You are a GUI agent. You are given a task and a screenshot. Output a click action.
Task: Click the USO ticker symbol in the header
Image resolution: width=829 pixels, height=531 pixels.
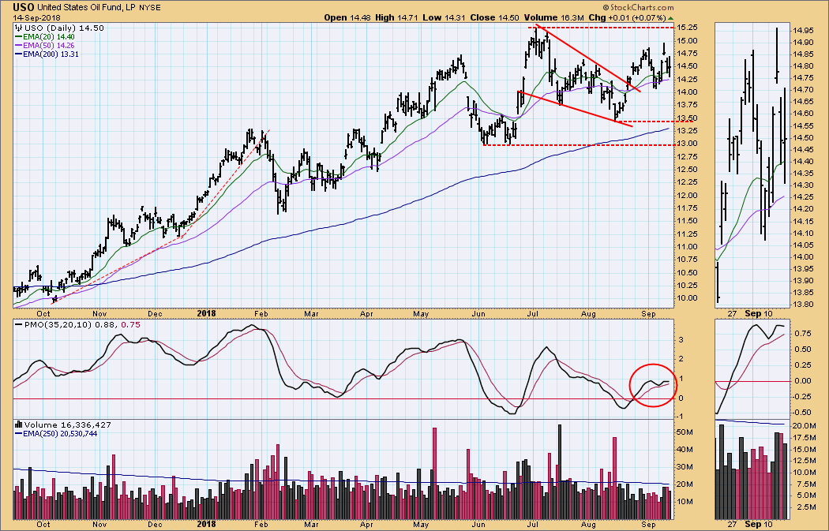pos(23,6)
